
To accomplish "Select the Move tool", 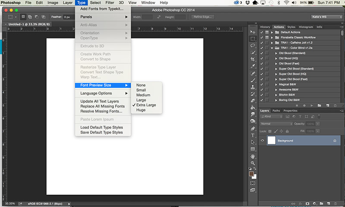I will [x=253, y=32].
